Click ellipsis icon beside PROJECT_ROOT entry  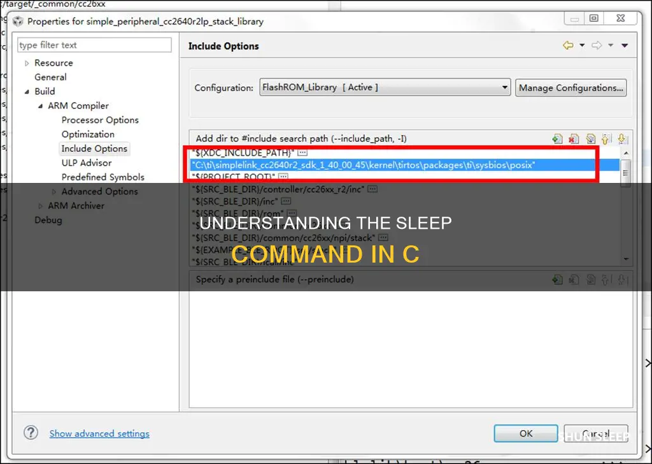[x=283, y=177]
